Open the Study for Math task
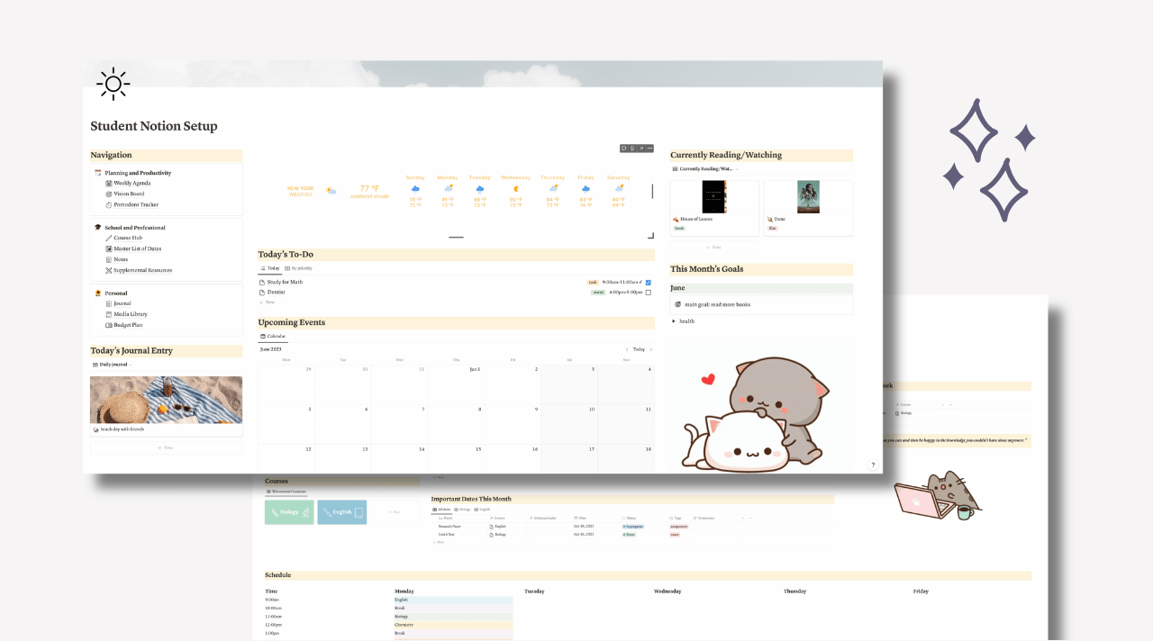This screenshot has height=641, width=1153. click(285, 282)
